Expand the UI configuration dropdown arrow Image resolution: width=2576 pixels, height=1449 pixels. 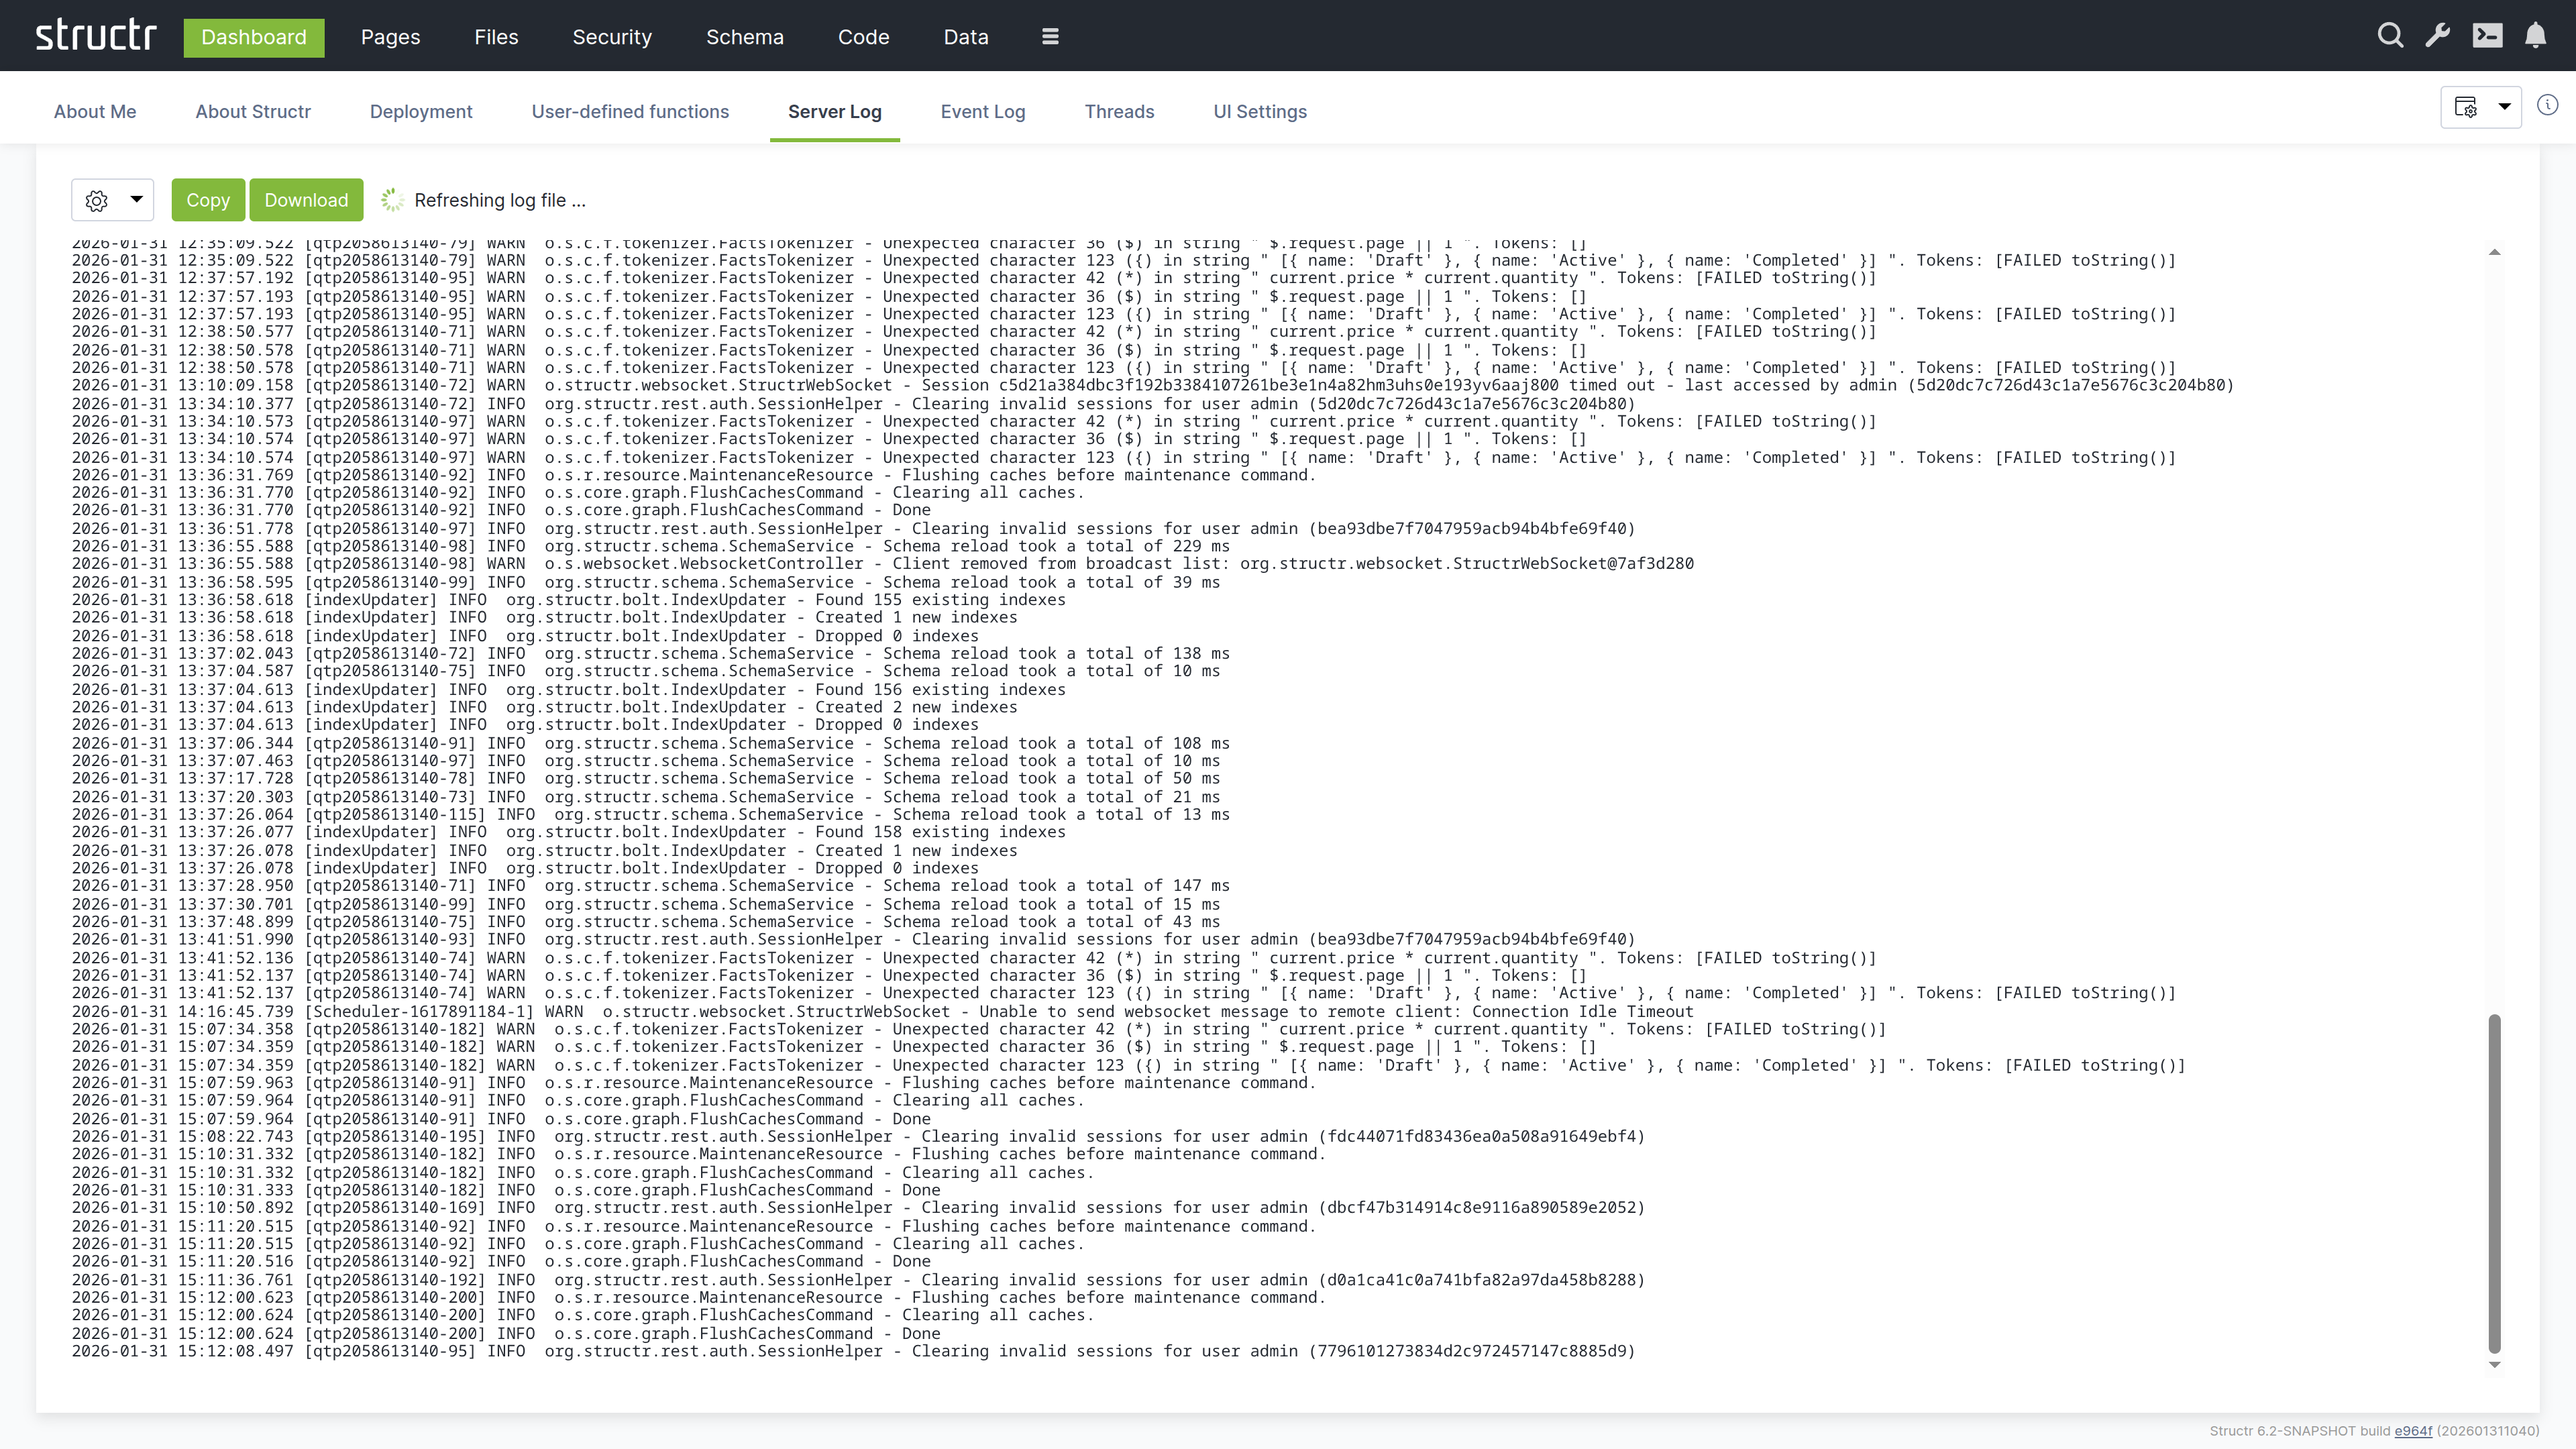[2505, 106]
